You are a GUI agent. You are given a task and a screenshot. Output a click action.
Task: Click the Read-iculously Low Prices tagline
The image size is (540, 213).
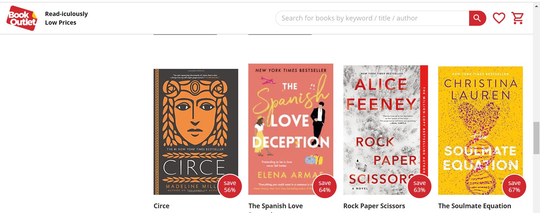(x=66, y=18)
